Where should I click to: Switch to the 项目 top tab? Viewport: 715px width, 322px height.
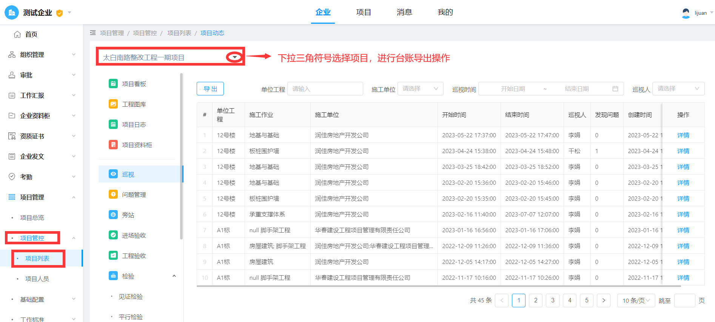(x=364, y=12)
